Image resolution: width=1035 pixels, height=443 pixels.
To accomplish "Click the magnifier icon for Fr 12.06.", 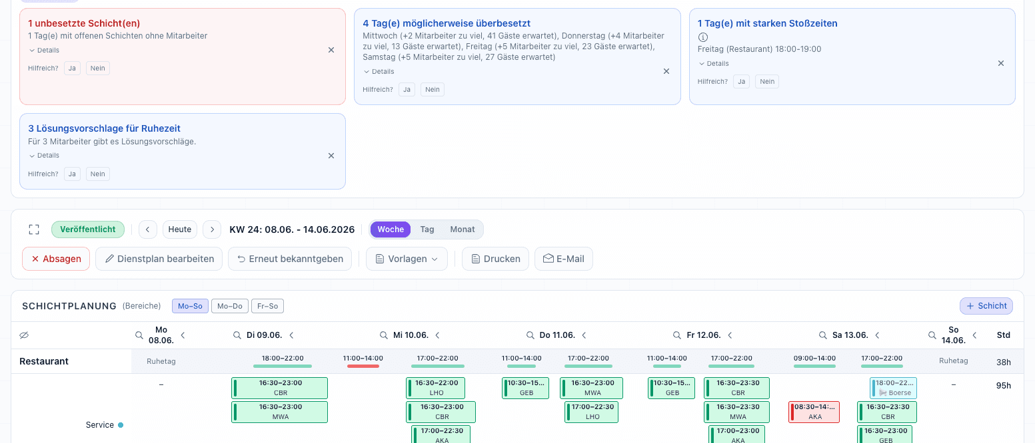I will (x=677, y=335).
